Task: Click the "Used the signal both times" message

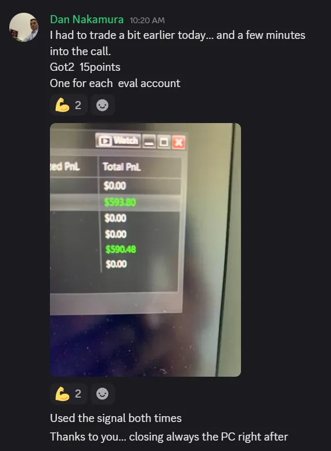Action: click(116, 418)
